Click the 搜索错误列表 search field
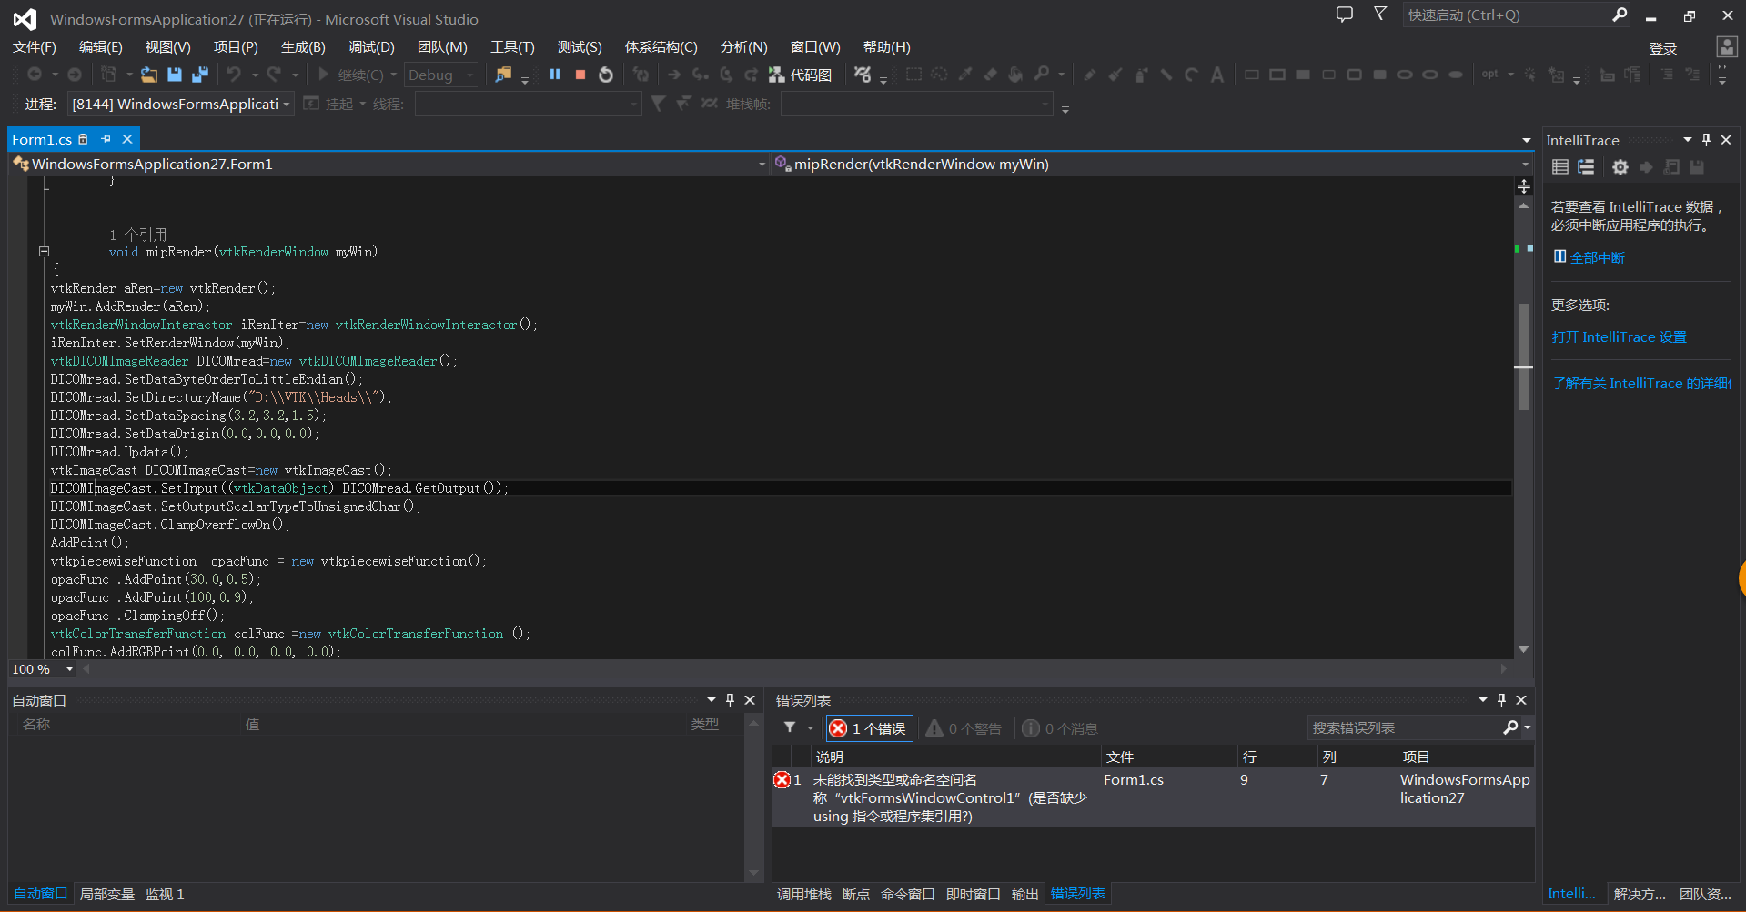Viewport: 1746px width, 912px height. 1404,727
